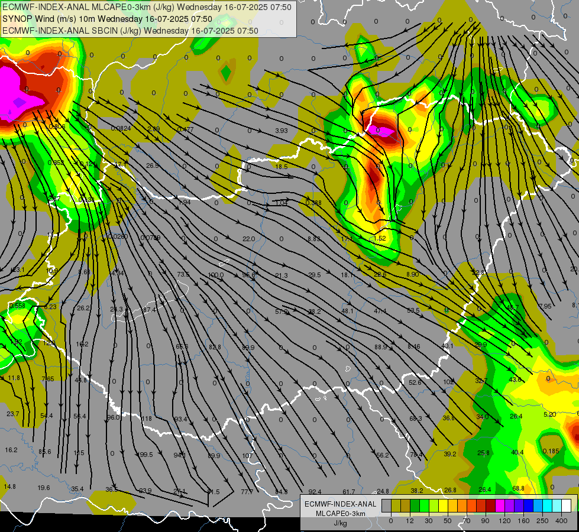
Task: Click the legend title ECMWF-INDEX-ANAL
Action: [341, 504]
